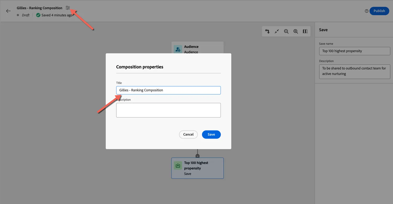Click the fit-to-screen collapse icon

277,31
